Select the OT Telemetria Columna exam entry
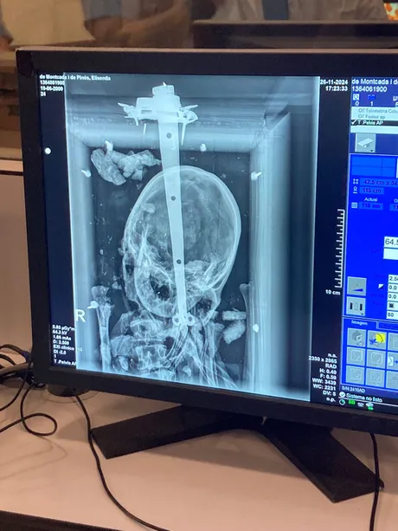The height and width of the screenshot is (531, 398). (376, 111)
